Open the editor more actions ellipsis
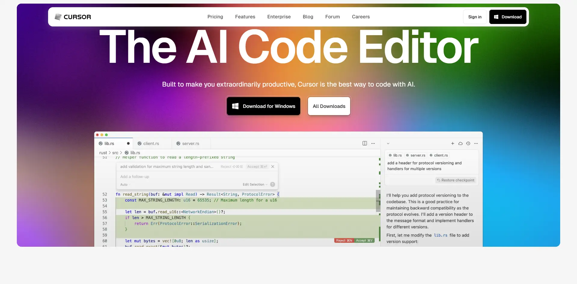Screen dimensions: 577x284 pos(373,143)
